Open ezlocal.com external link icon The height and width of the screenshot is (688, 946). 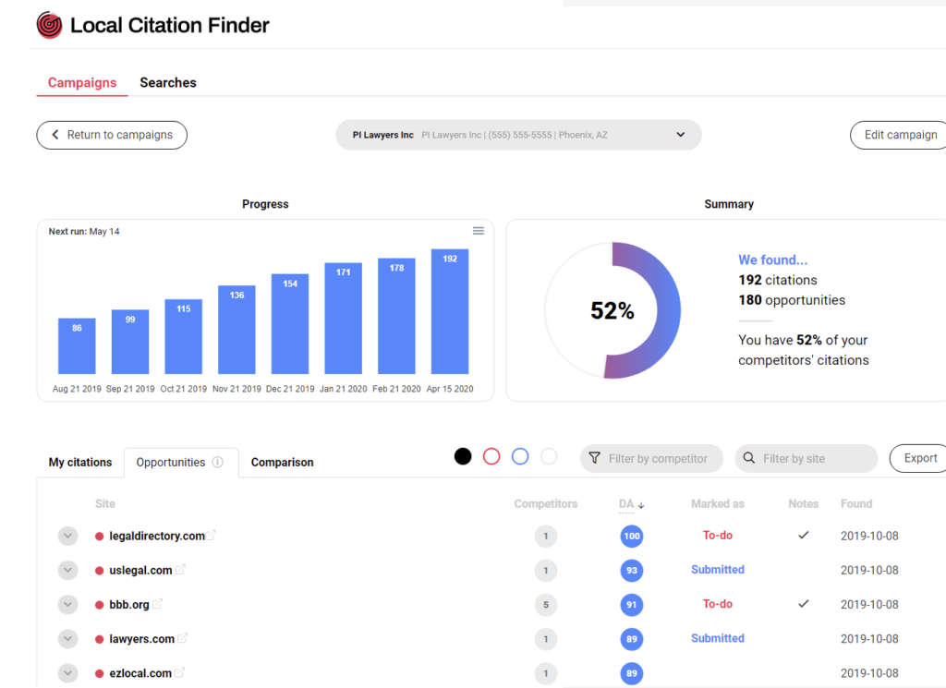[179, 672]
